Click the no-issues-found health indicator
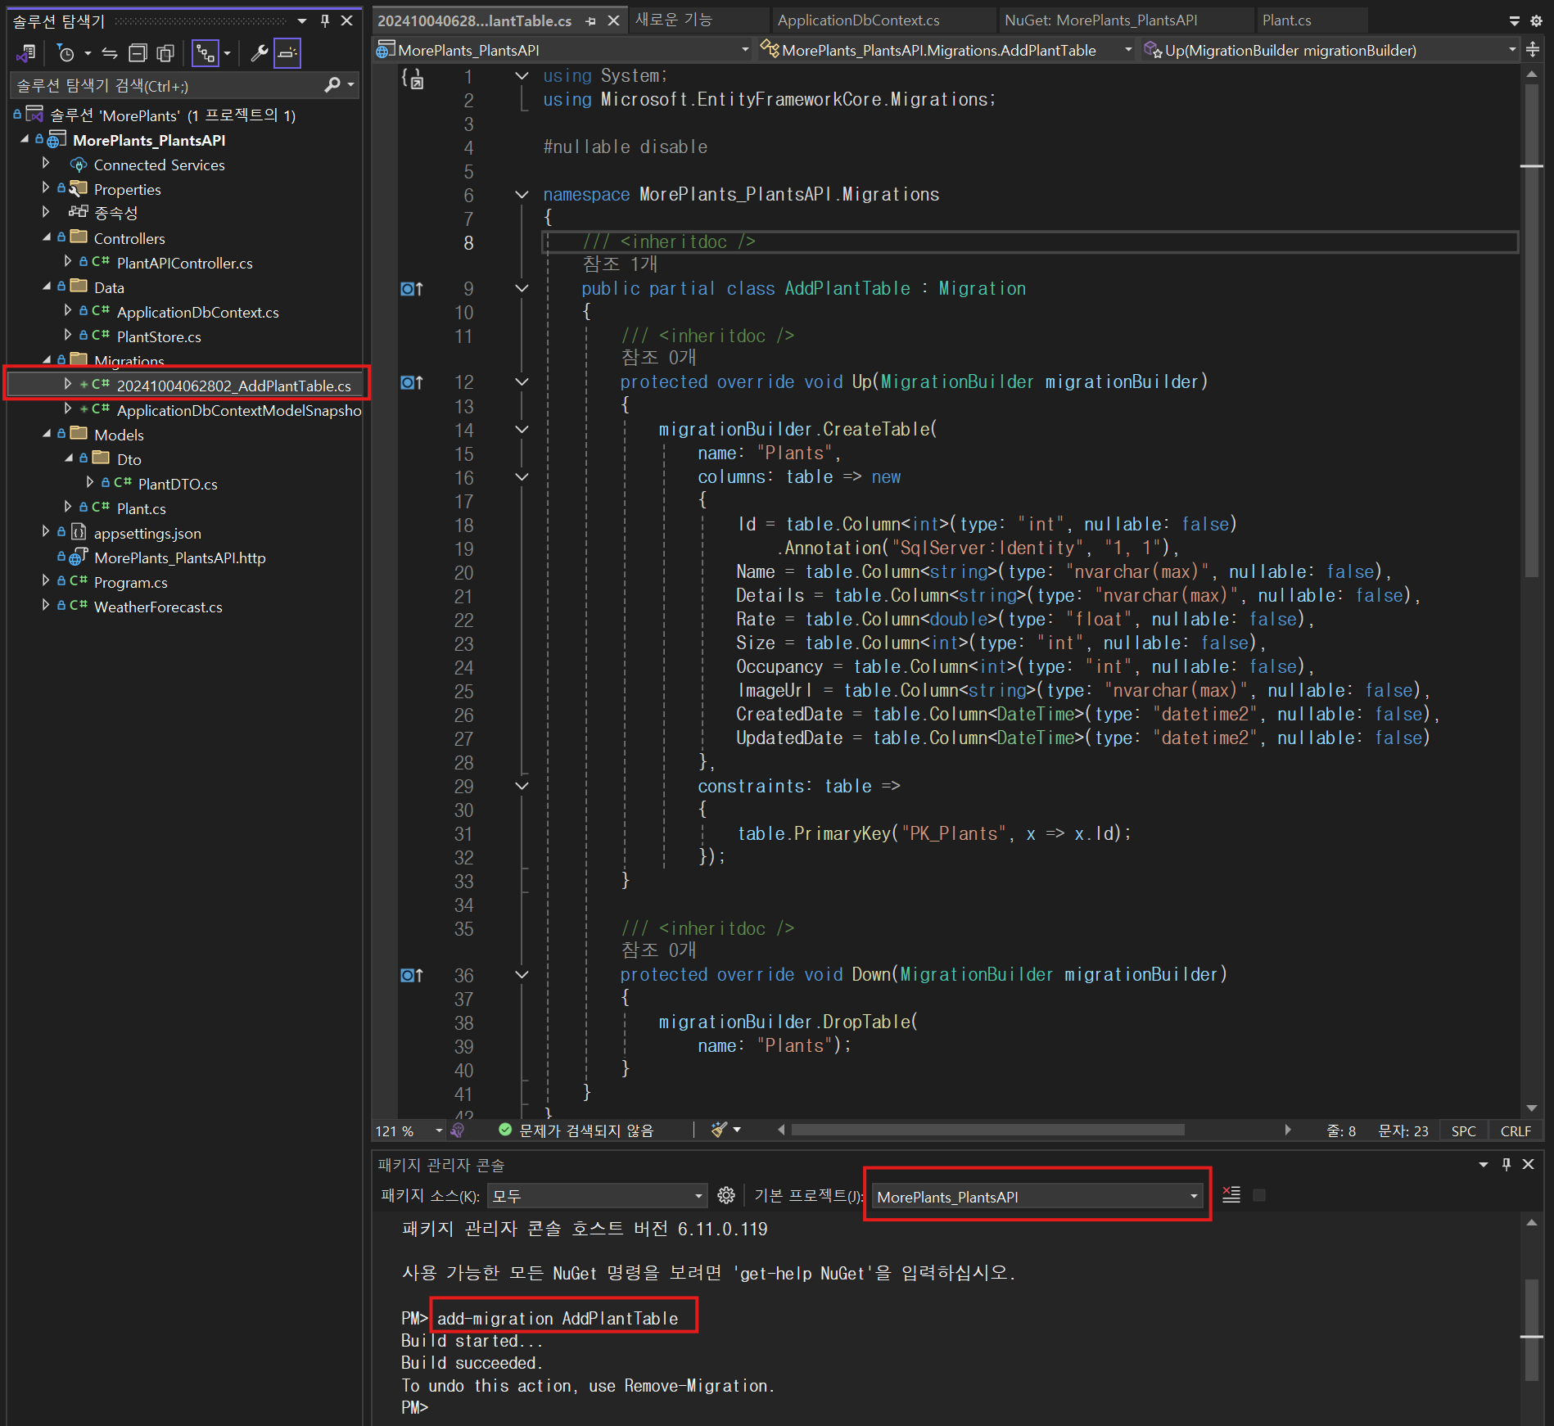 tap(576, 1130)
